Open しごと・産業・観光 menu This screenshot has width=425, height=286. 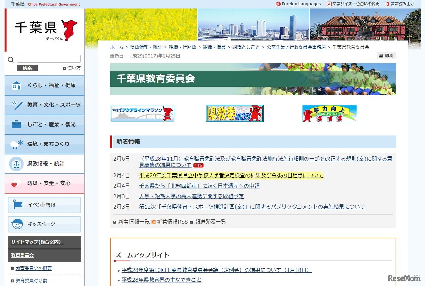(44, 125)
